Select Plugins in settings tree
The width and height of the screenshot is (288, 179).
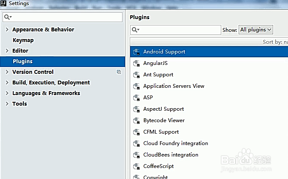tap(23, 62)
